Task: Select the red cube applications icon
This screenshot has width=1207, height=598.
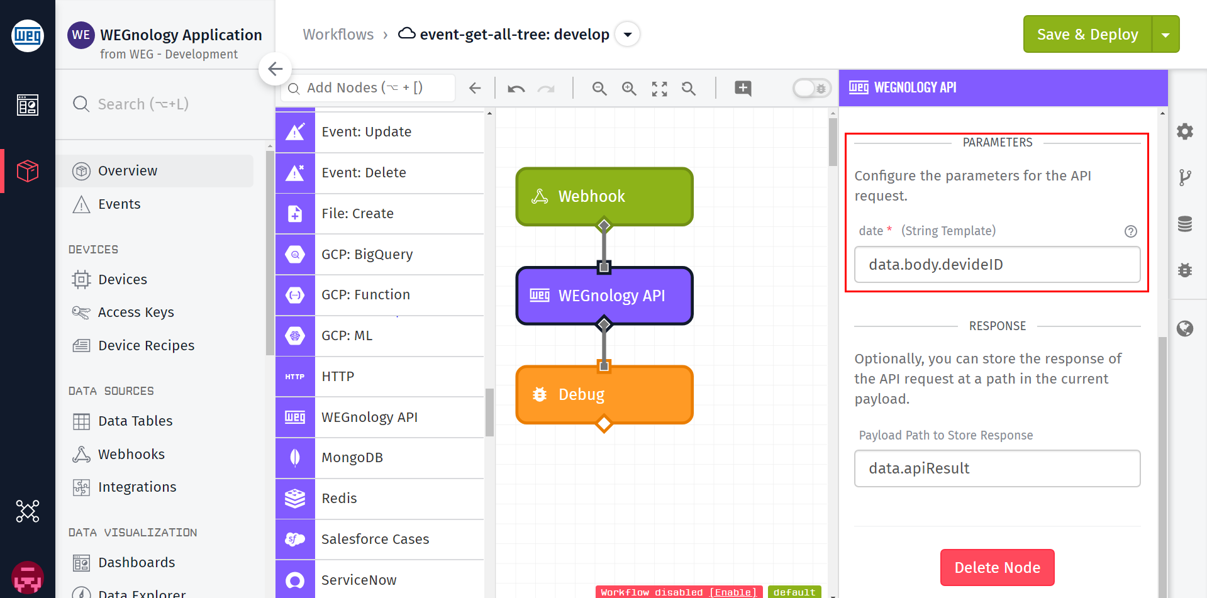Action: [x=28, y=171]
